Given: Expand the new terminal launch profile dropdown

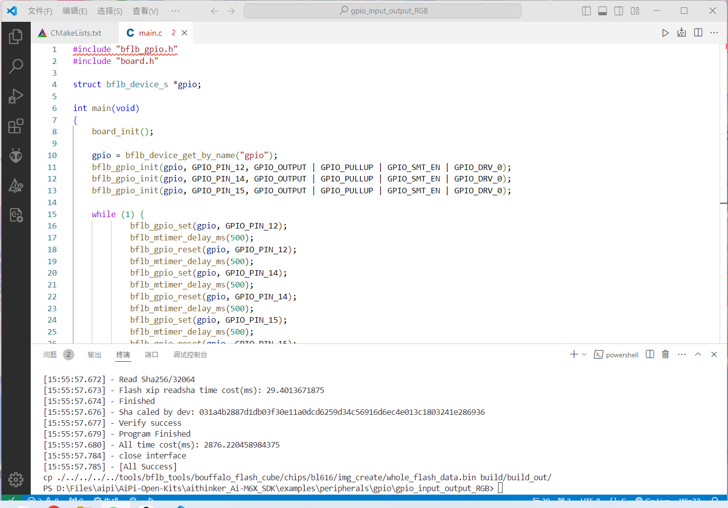Looking at the screenshot, I should (x=584, y=354).
